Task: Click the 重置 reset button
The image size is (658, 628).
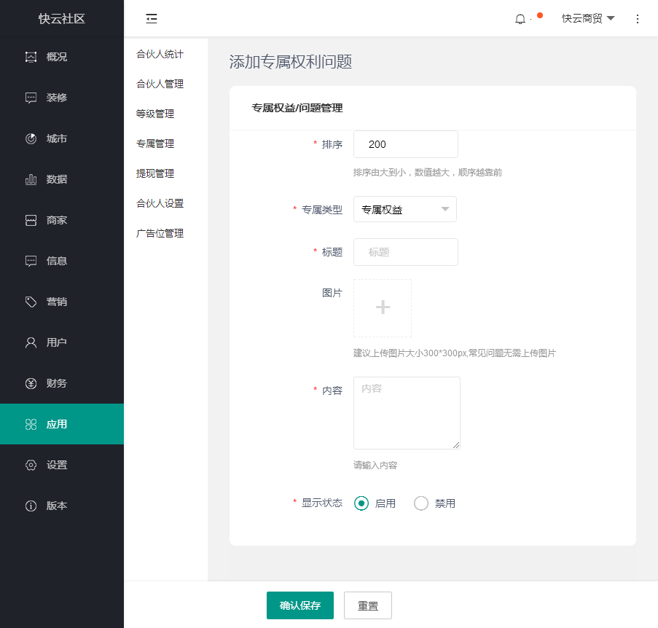Action: point(368,605)
